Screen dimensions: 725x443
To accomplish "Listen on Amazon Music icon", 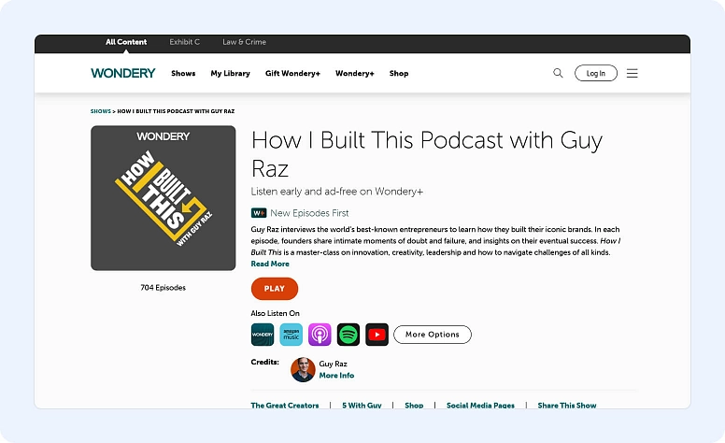I will (291, 335).
